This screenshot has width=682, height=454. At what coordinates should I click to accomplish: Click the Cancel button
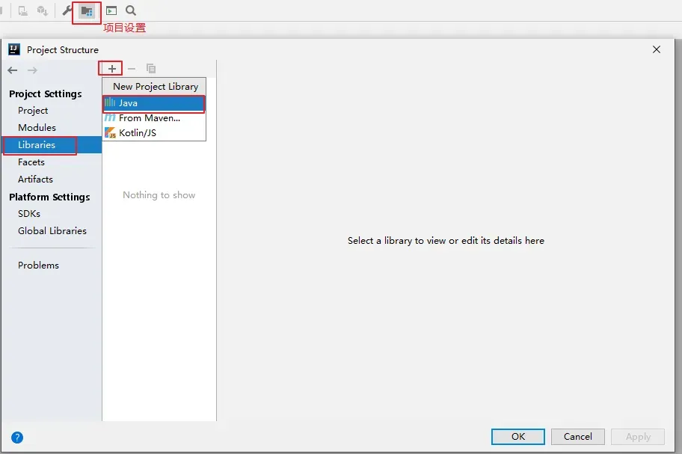(577, 437)
